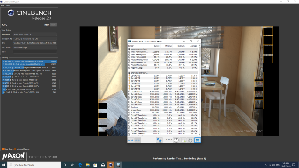Select Core i5-3550 ranking entry
Viewport: 299px width, 168px height.
[x=29, y=89]
